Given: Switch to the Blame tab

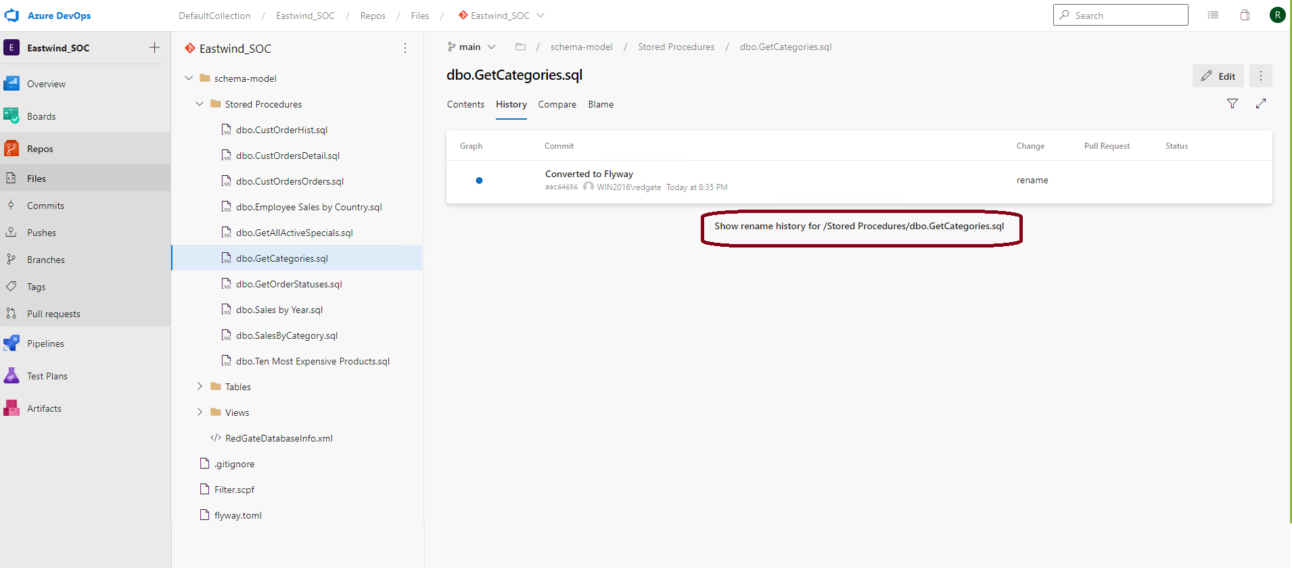Looking at the screenshot, I should 601,104.
